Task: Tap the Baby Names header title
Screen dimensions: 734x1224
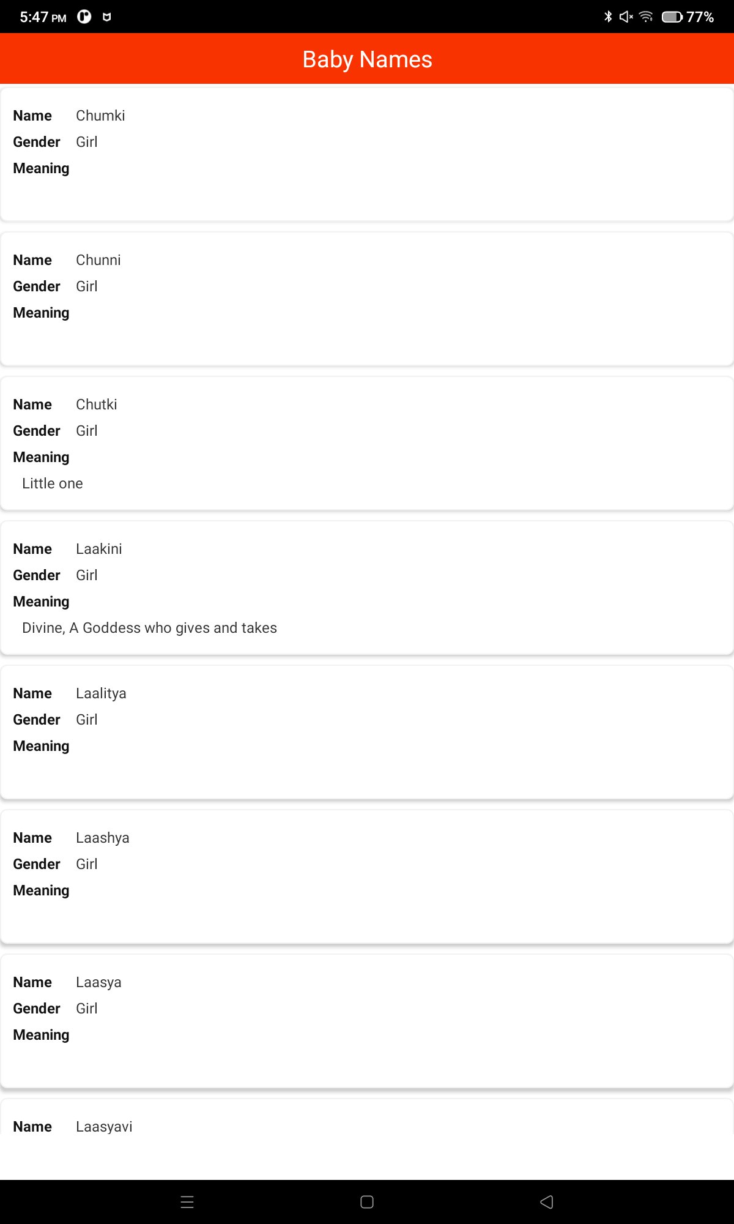Action: tap(367, 59)
